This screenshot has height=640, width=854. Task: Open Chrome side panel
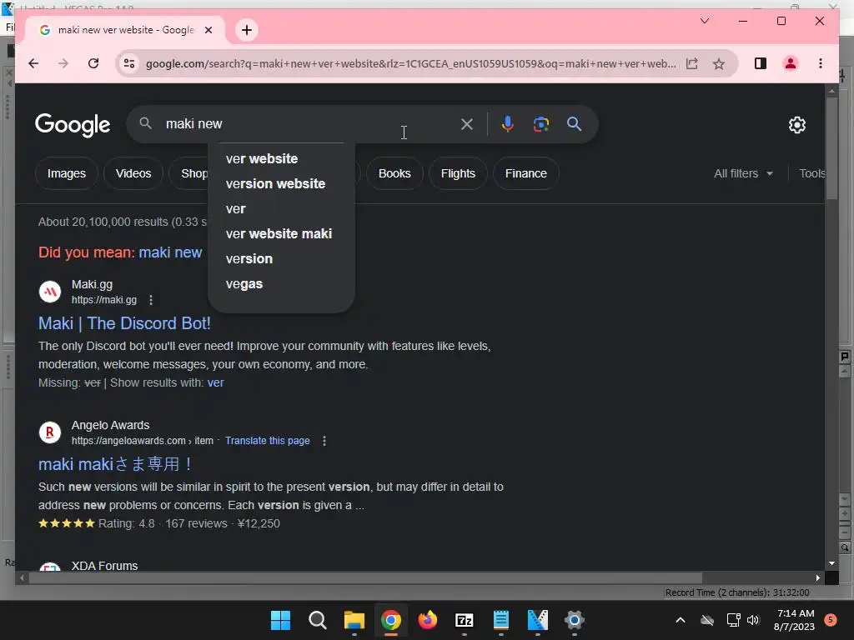(761, 63)
